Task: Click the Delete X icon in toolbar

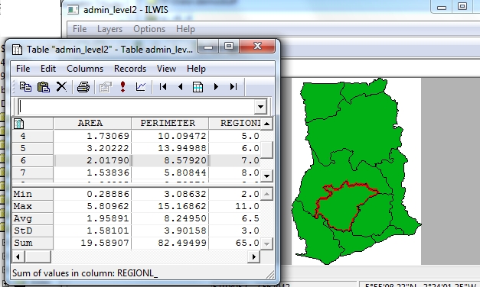Action: [61, 87]
